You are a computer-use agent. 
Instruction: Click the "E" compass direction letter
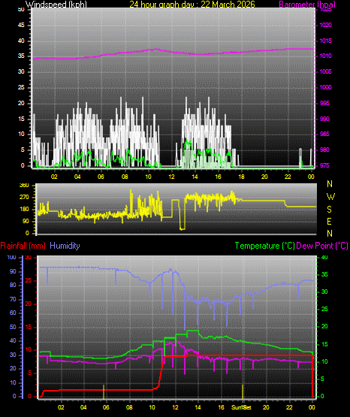pos(329,222)
